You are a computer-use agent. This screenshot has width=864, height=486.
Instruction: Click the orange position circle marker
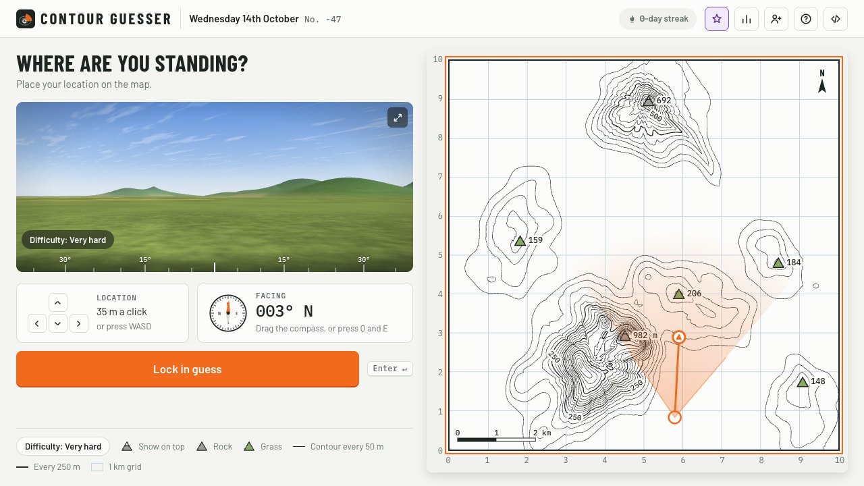674,417
